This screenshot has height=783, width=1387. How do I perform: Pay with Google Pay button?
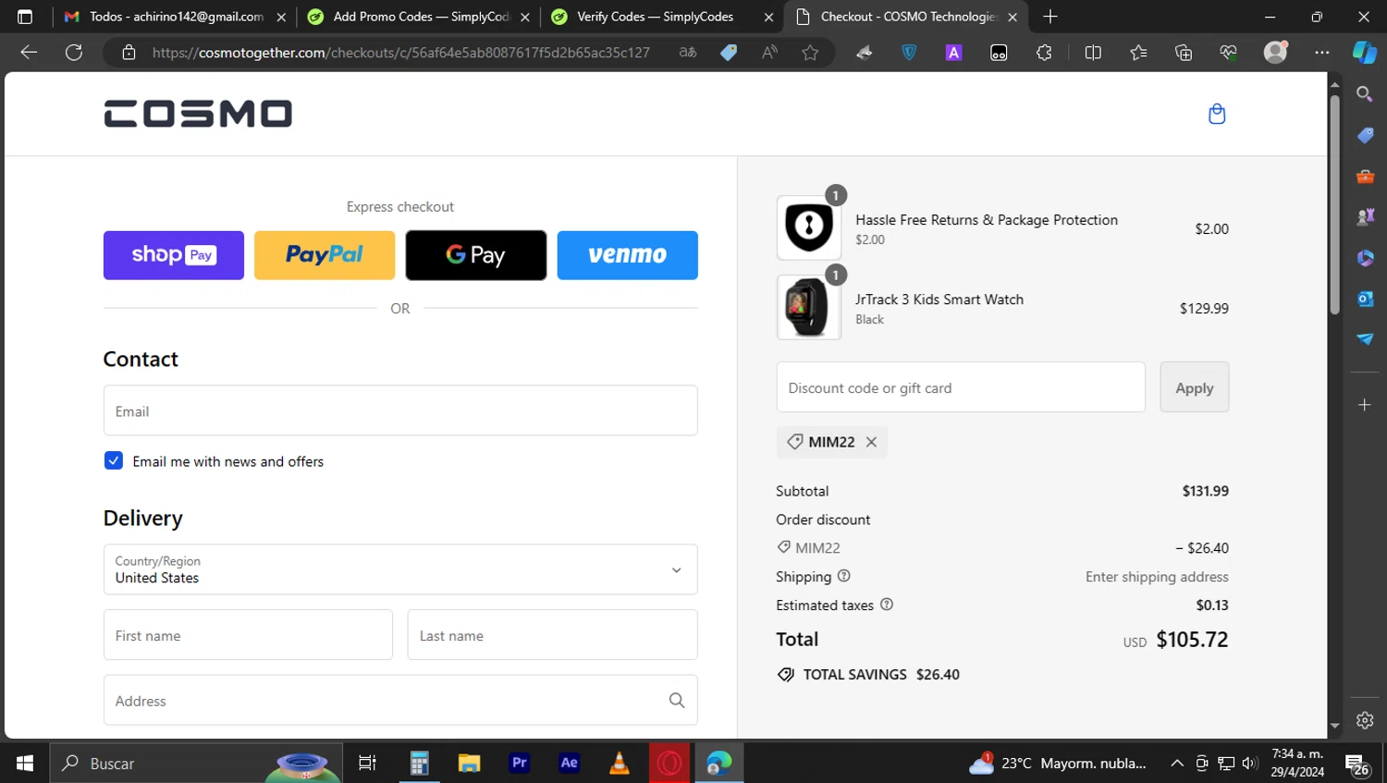tap(476, 255)
